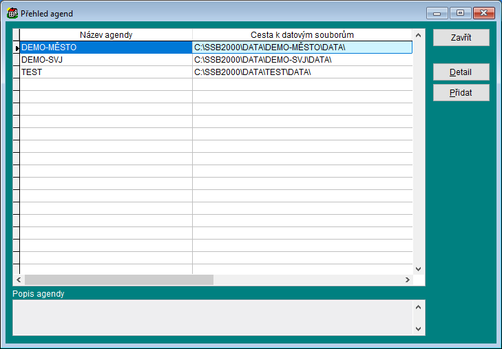Click inside the Popis agendy text box
The width and height of the screenshot is (502, 349).
pyautogui.click(x=211, y=317)
